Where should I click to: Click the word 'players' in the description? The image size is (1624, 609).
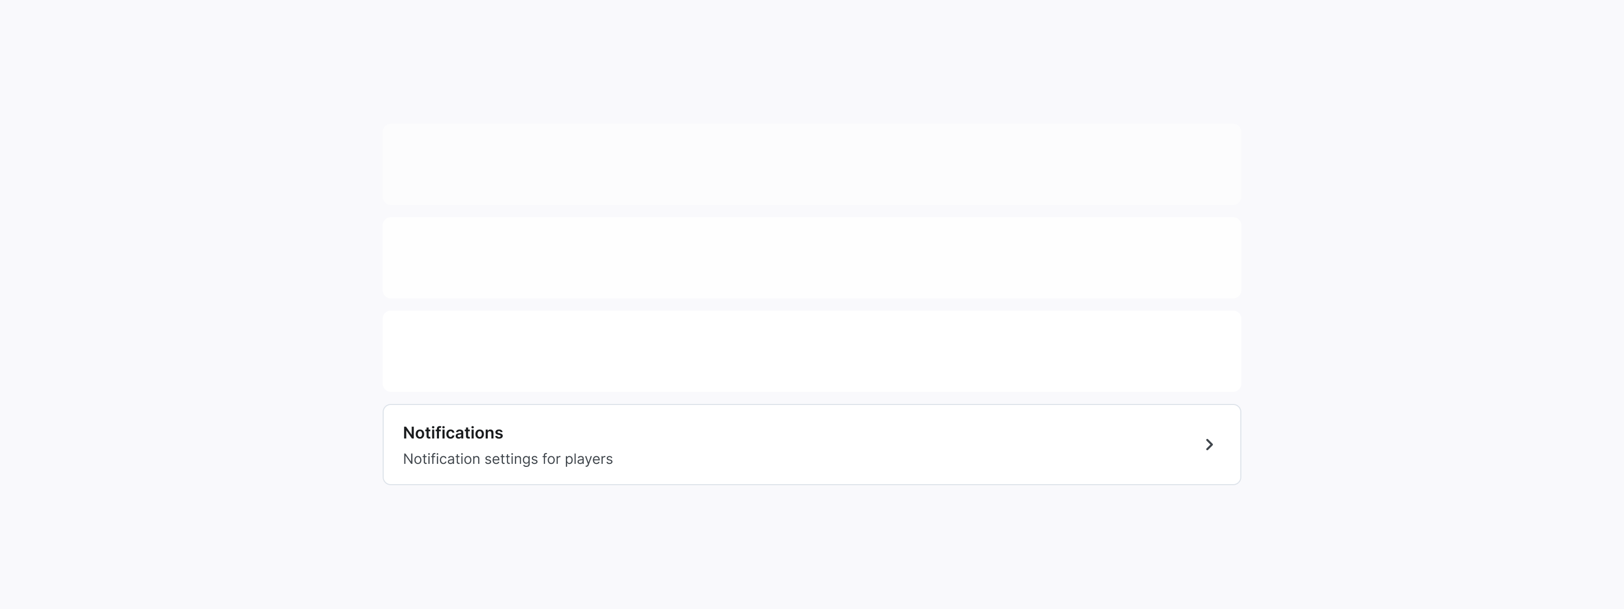click(x=588, y=459)
